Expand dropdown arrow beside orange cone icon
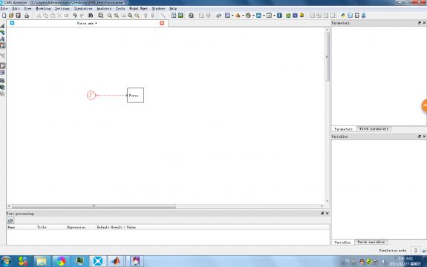Image resolution: width=427 pixels, height=267 pixels. [243, 16]
